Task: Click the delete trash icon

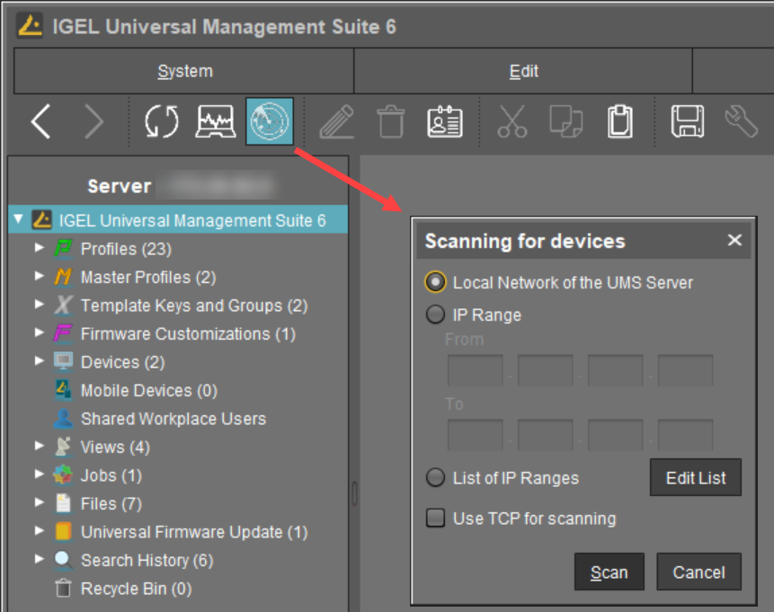Action: pyautogui.click(x=390, y=122)
